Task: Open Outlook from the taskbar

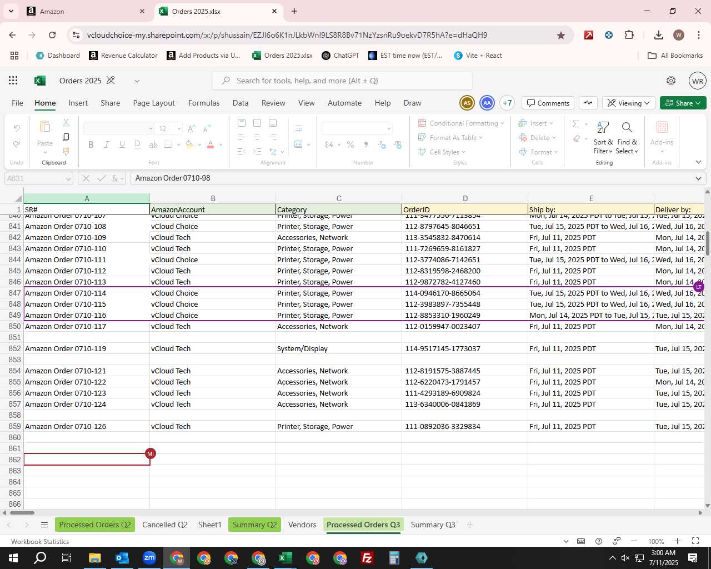Action: point(122,558)
